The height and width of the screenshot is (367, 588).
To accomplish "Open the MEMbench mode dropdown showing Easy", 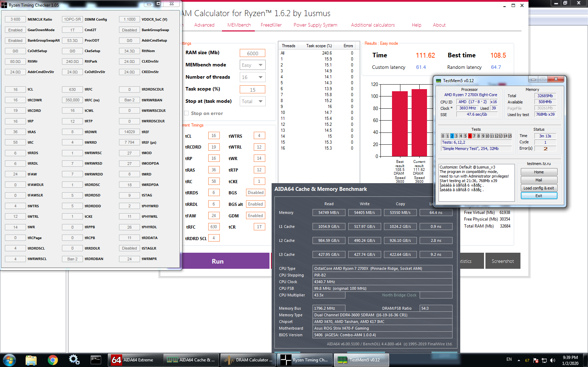I will coord(253,65).
